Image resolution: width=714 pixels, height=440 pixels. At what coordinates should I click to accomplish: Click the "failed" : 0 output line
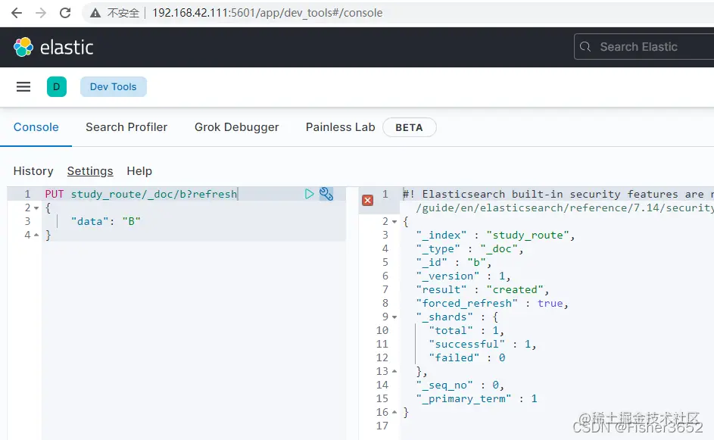pos(466,358)
